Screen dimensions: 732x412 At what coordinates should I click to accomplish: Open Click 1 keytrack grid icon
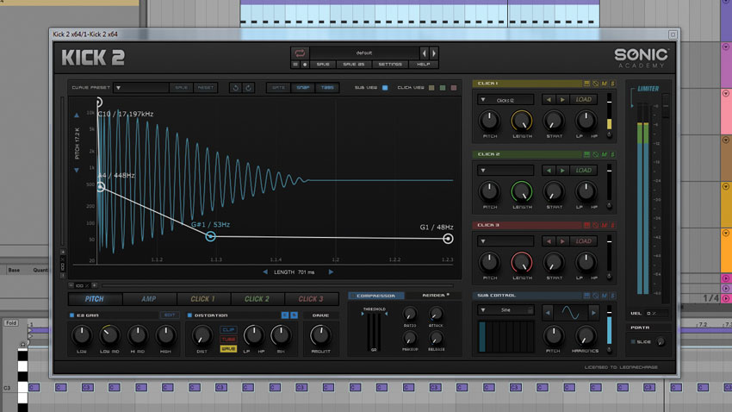tap(586, 84)
